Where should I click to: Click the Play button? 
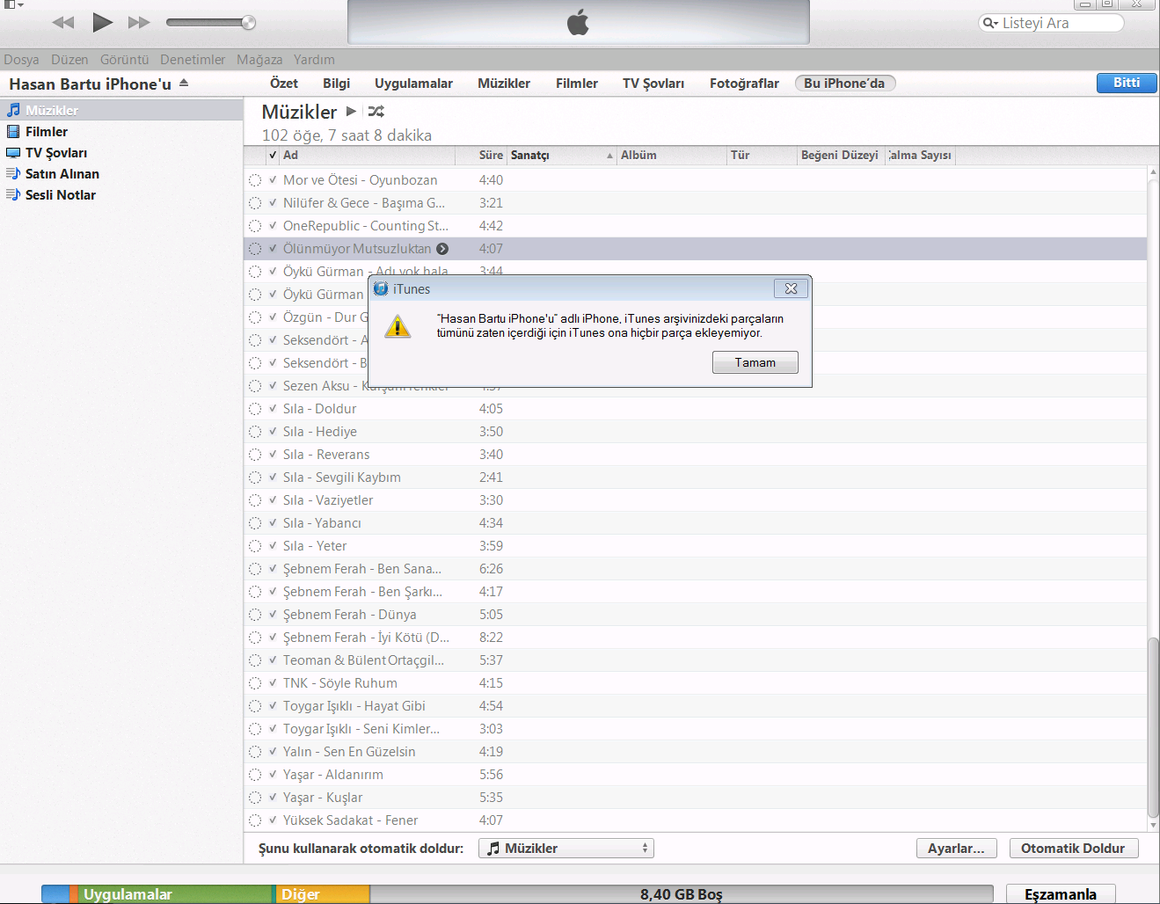[102, 22]
